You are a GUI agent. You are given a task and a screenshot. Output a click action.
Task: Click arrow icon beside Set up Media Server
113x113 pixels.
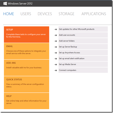pos(56,65)
